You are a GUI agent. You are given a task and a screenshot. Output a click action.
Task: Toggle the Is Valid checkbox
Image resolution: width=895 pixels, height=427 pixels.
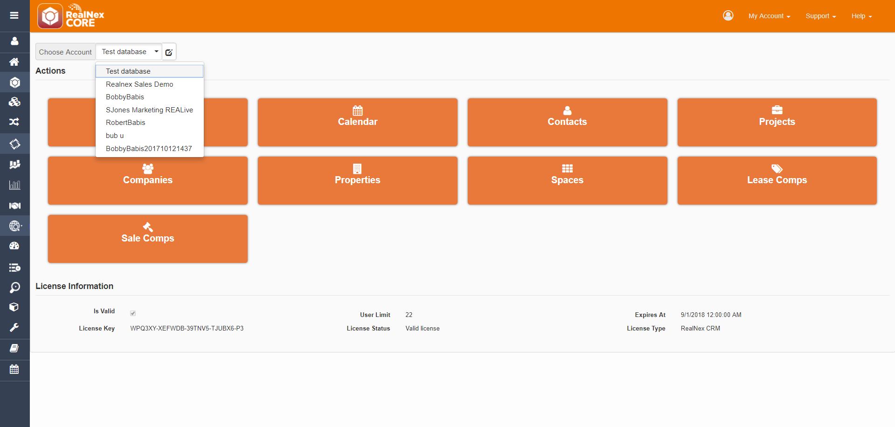(133, 313)
